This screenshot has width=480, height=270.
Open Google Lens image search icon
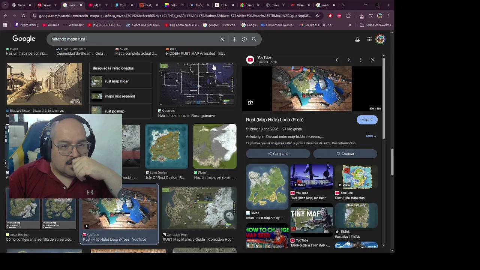pyautogui.click(x=244, y=39)
